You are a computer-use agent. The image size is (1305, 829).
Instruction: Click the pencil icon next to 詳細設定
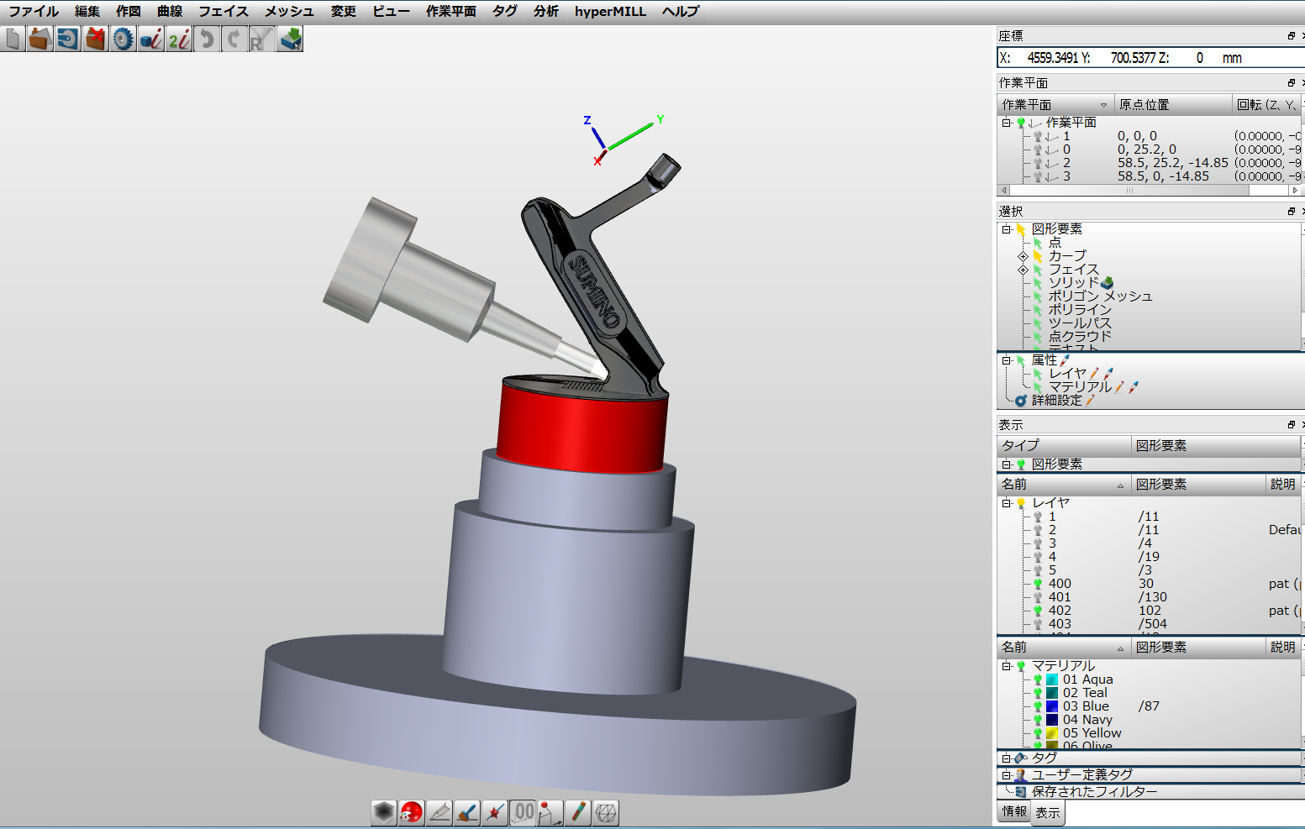coord(1090,401)
